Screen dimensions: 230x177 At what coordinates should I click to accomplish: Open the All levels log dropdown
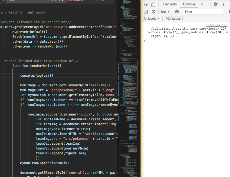152,19
